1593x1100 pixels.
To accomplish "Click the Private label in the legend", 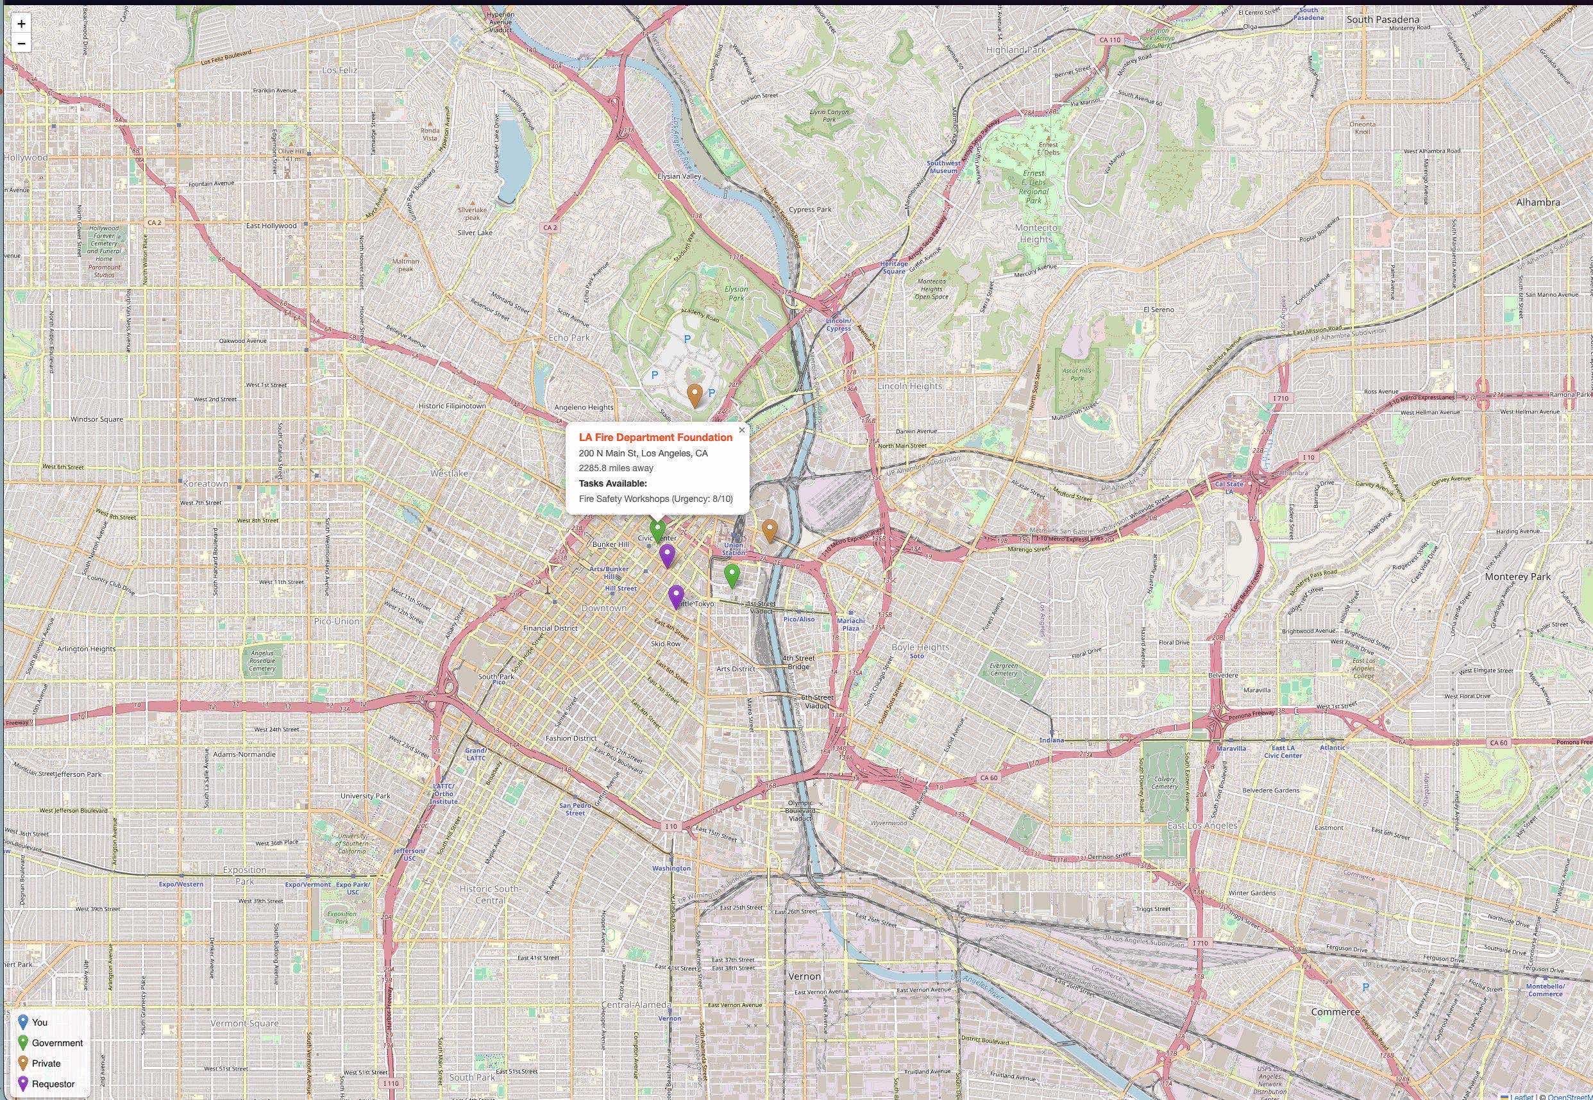I will pyautogui.click(x=46, y=1063).
